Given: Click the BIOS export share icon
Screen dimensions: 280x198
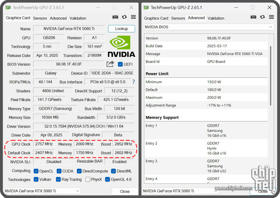Looking at the screenshot, I should pyautogui.click(x=110, y=64).
